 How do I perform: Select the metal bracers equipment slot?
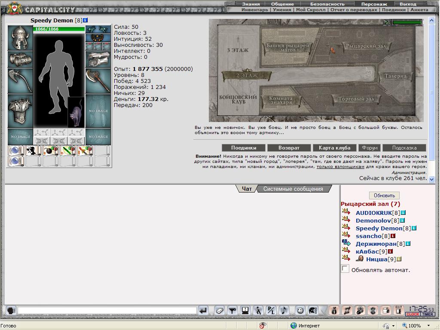click(20, 59)
